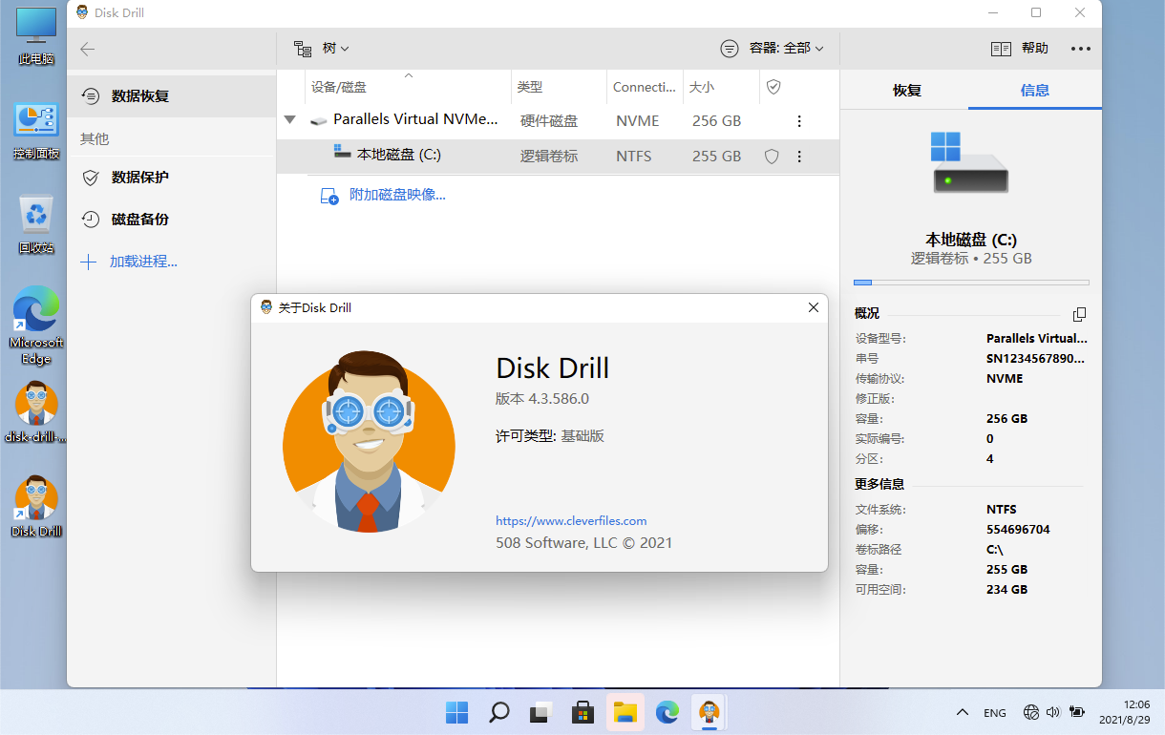
Task: Open Microsoft Store from taskbar
Action: [582, 712]
